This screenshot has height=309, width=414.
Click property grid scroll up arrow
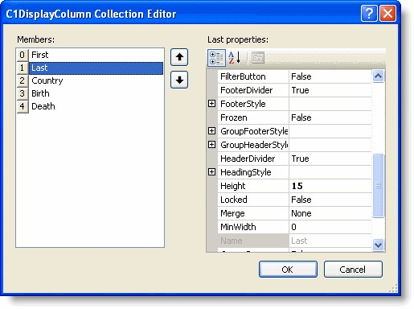point(378,76)
